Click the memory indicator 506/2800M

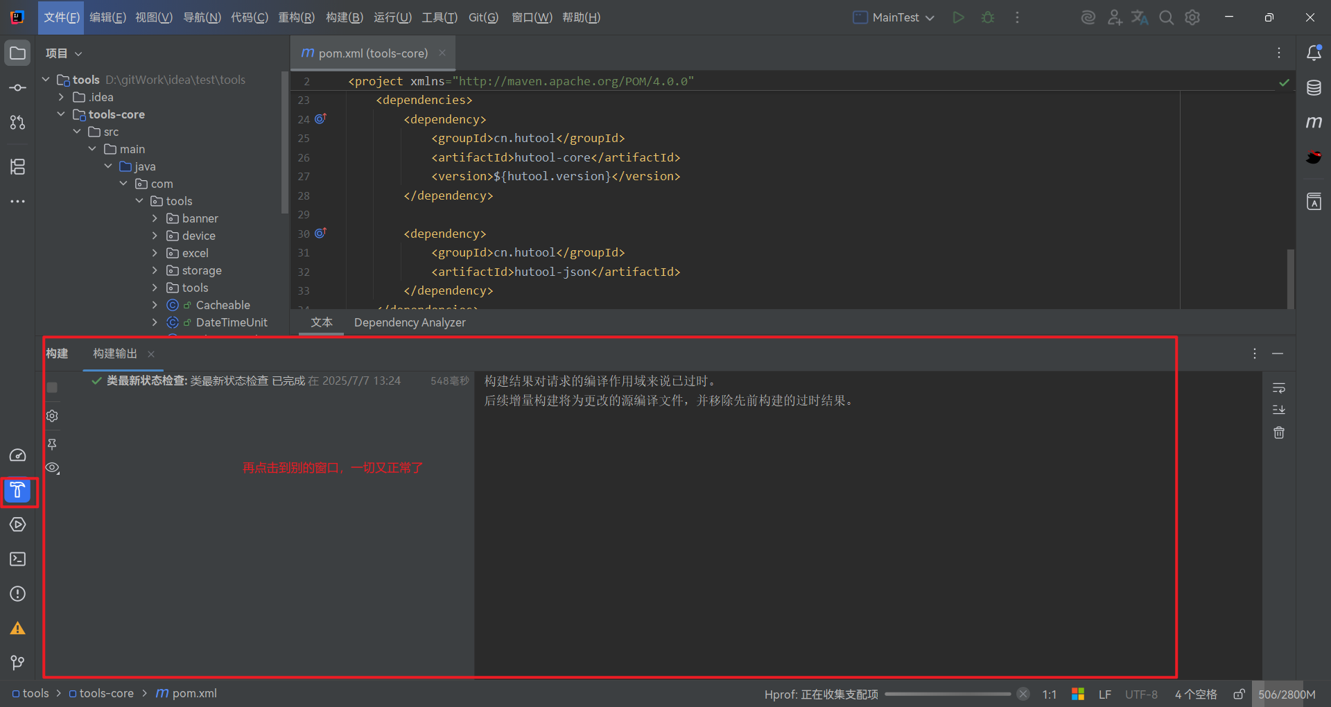[1287, 694]
